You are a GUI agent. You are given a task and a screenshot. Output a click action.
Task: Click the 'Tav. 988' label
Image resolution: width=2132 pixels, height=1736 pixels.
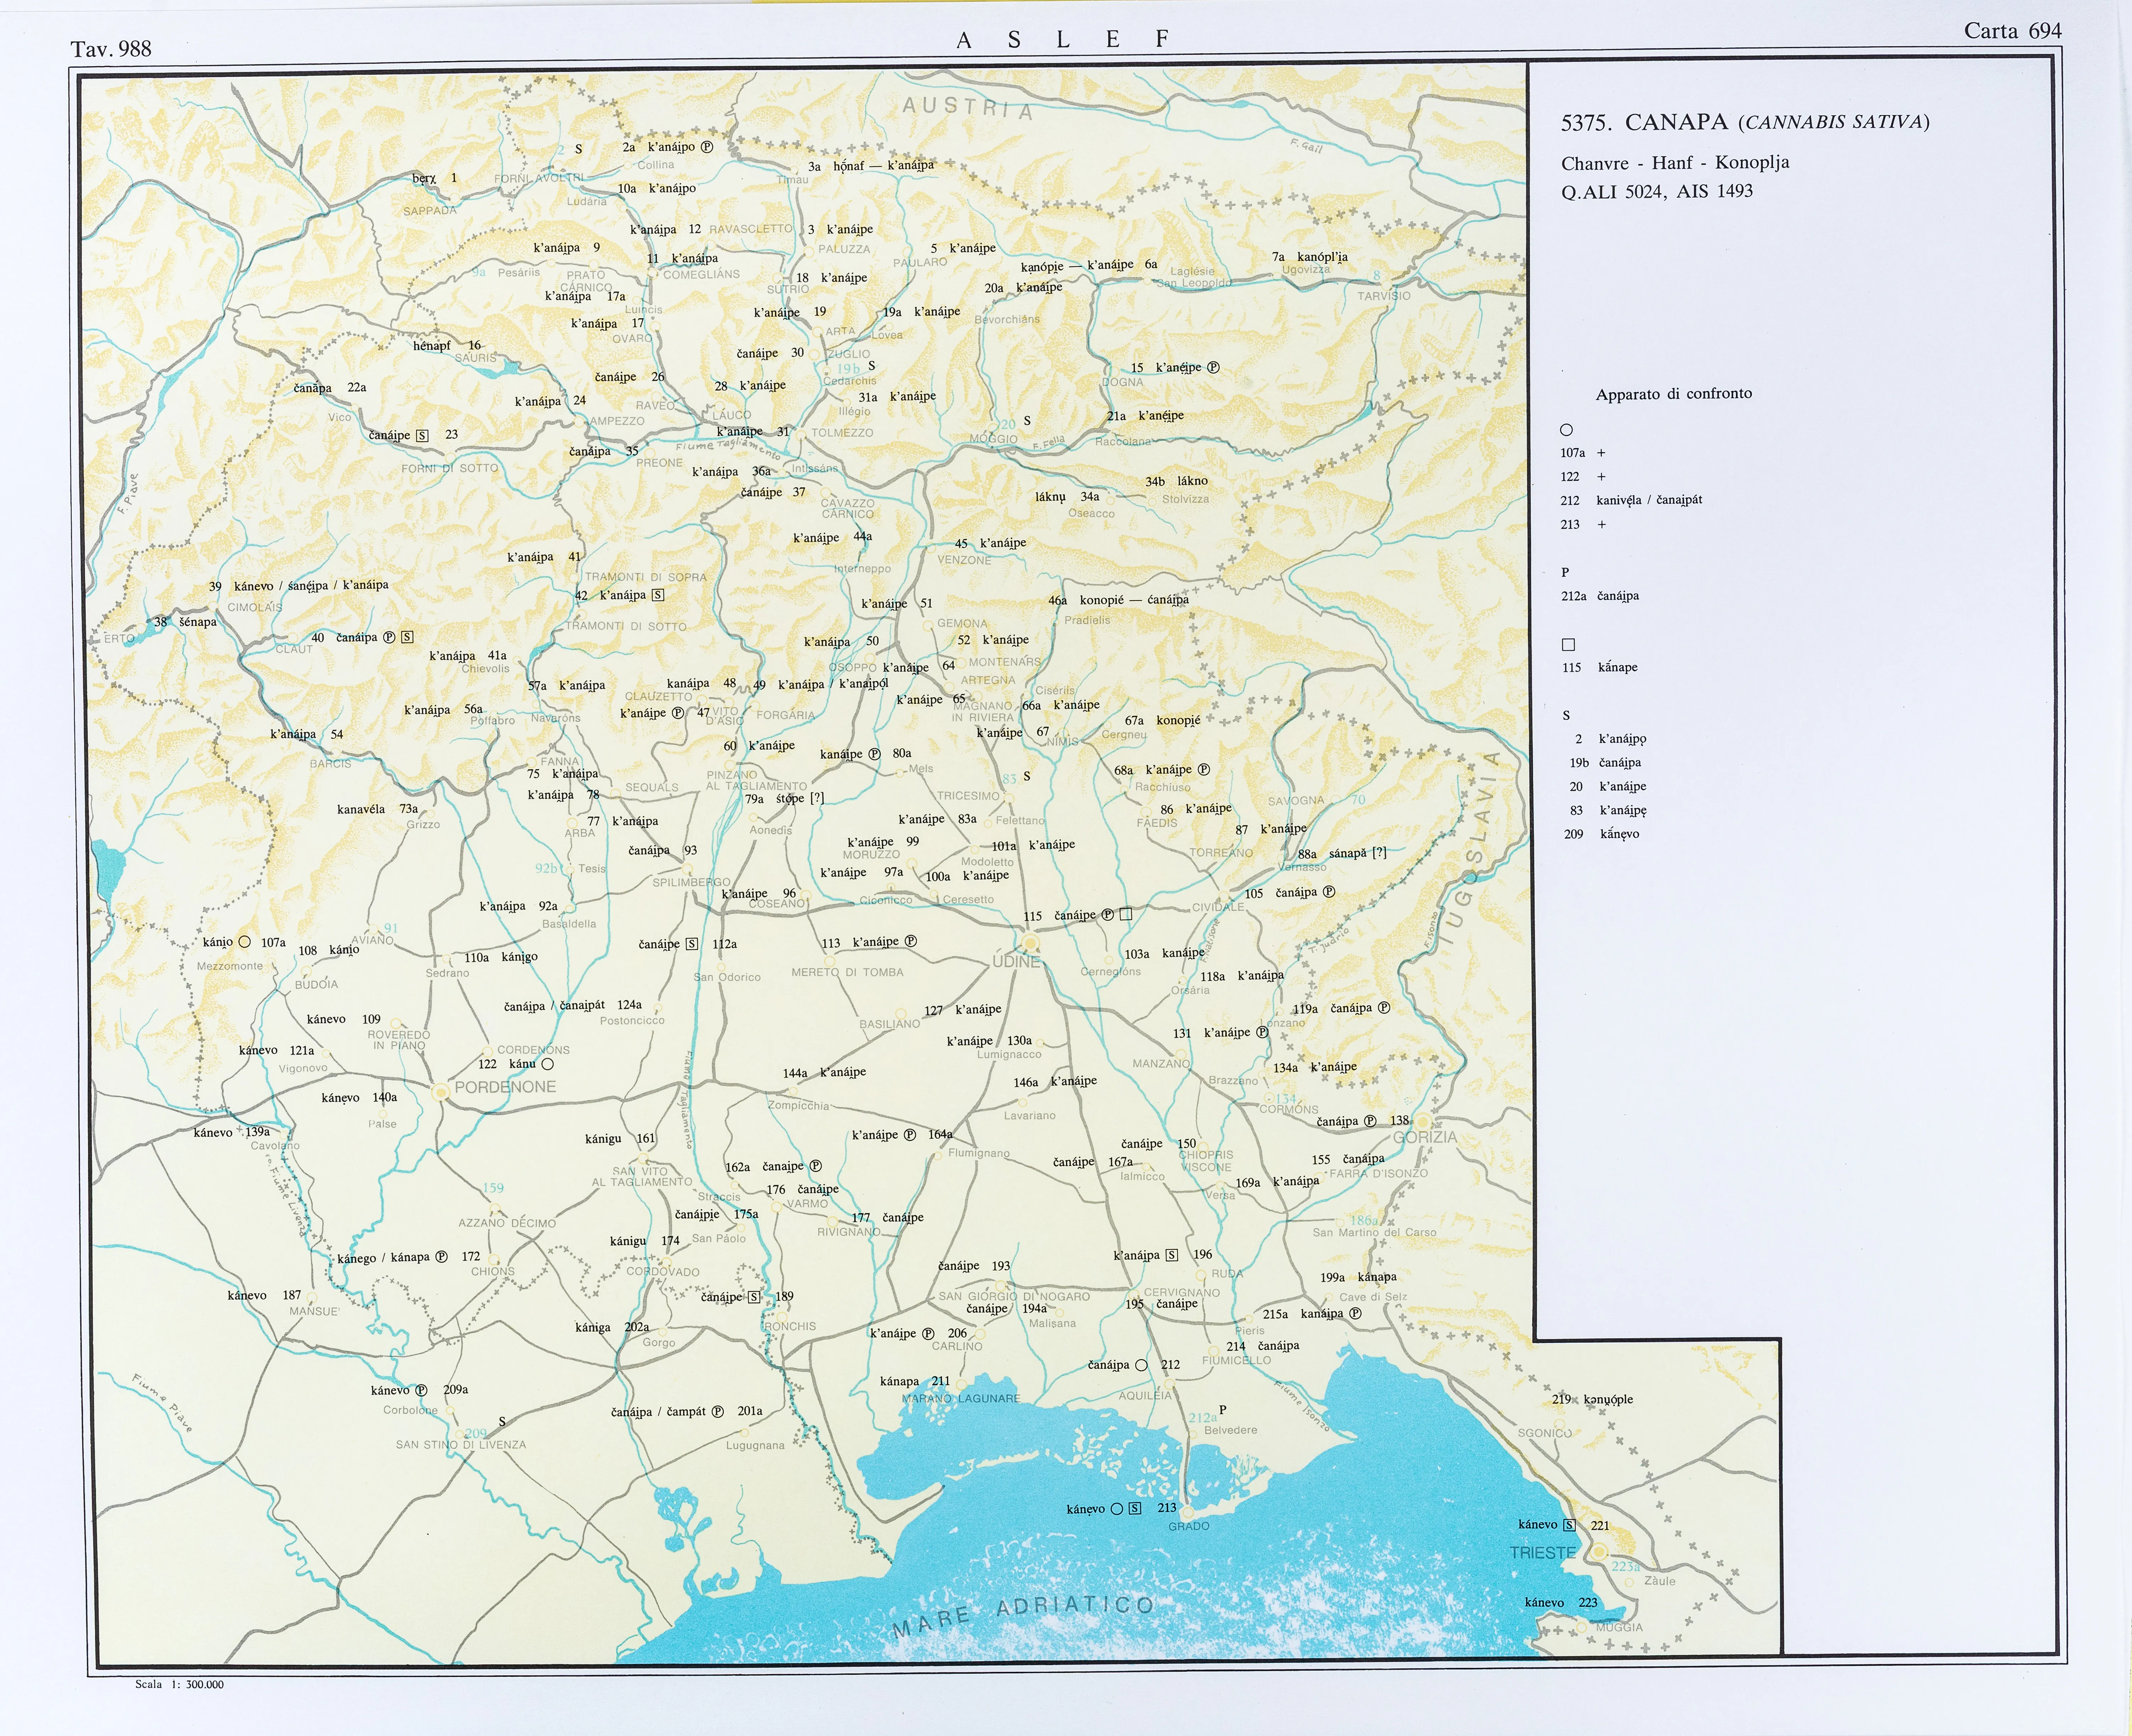[111, 49]
